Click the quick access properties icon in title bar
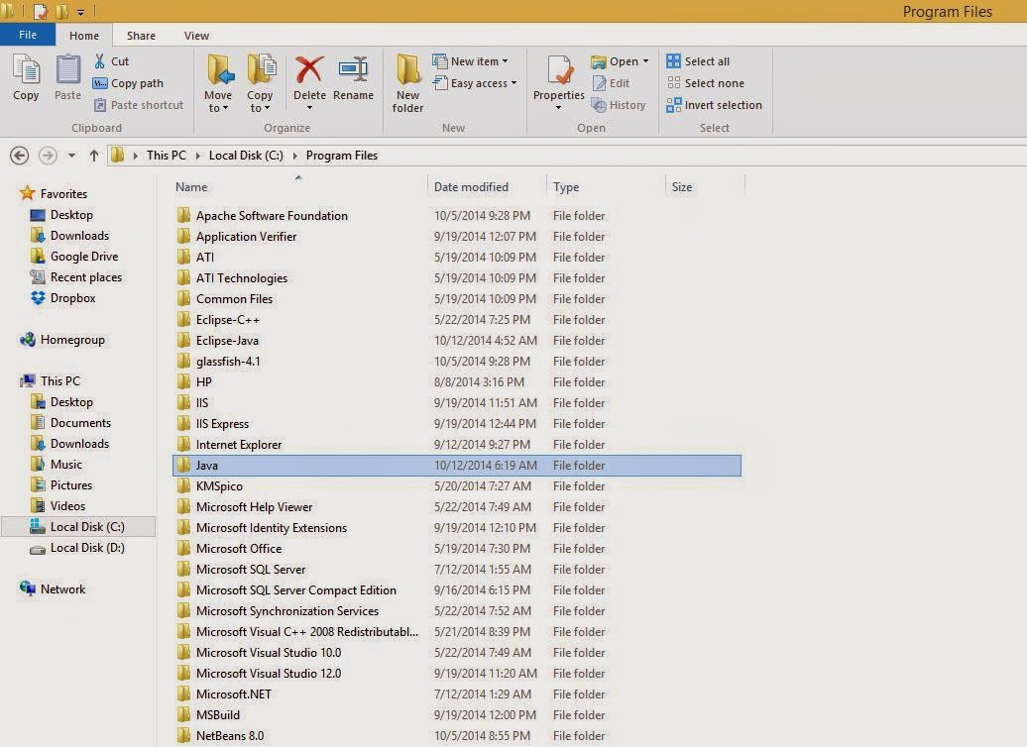This screenshot has height=747, width=1027. tap(41, 11)
